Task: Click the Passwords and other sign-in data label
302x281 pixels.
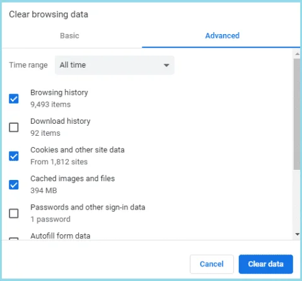Action: tap(88, 207)
